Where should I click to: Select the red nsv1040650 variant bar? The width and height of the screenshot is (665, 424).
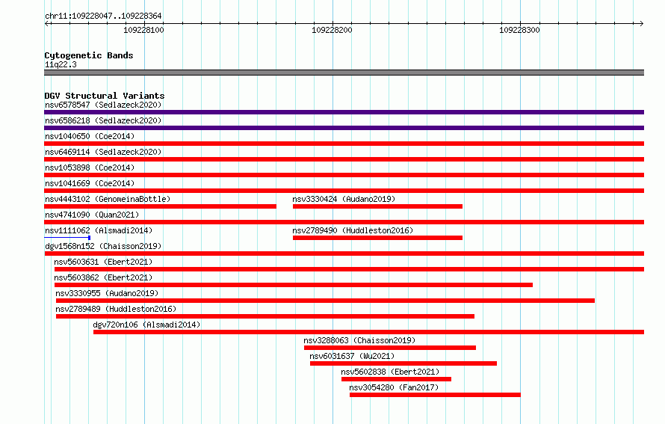[344, 144]
